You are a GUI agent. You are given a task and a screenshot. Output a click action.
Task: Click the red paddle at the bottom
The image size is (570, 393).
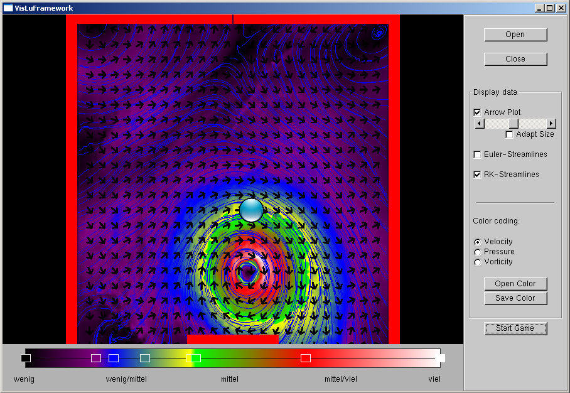(x=232, y=339)
